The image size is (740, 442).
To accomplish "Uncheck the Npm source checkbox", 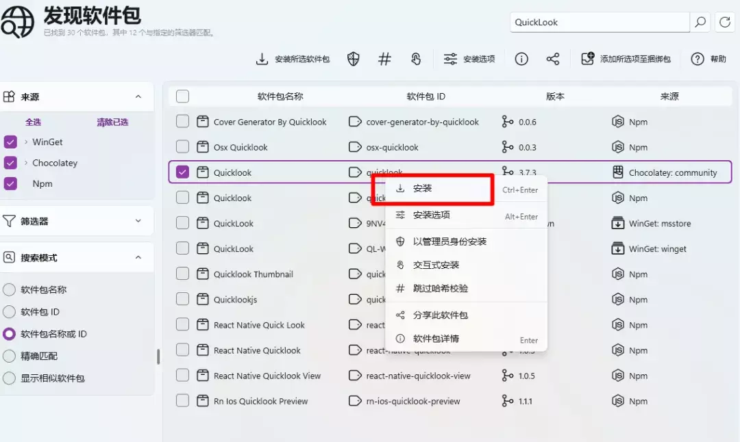I will pyautogui.click(x=10, y=183).
